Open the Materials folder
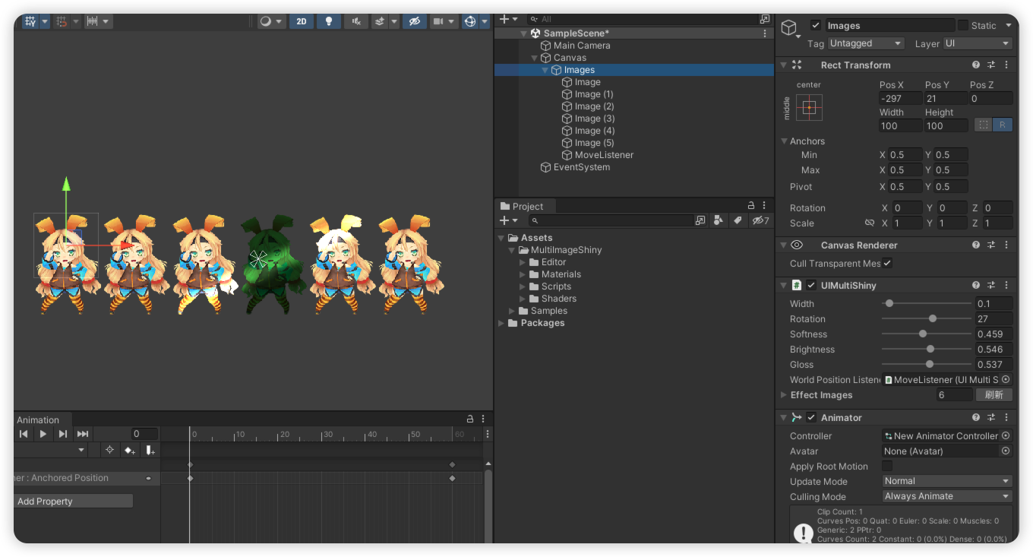1033x557 pixels. pos(561,274)
